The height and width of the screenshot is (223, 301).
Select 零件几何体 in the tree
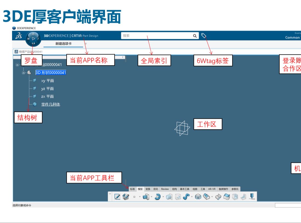[x=51, y=105]
